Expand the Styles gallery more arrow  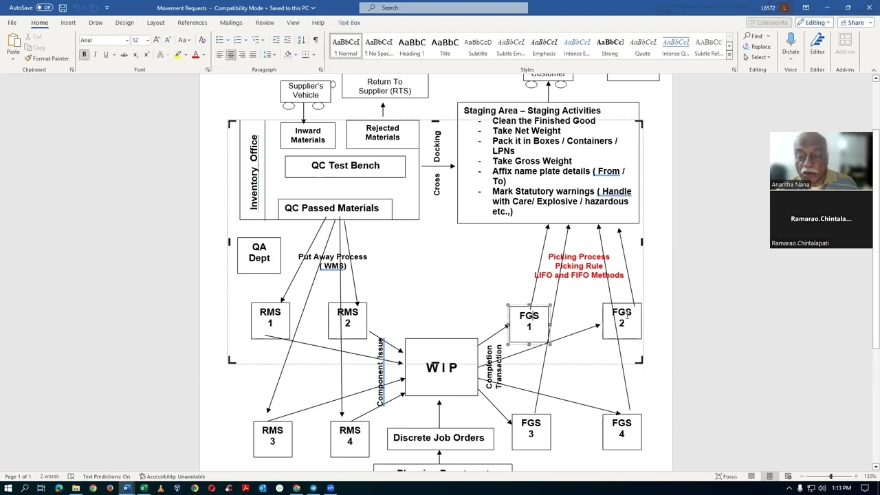coord(729,56)
